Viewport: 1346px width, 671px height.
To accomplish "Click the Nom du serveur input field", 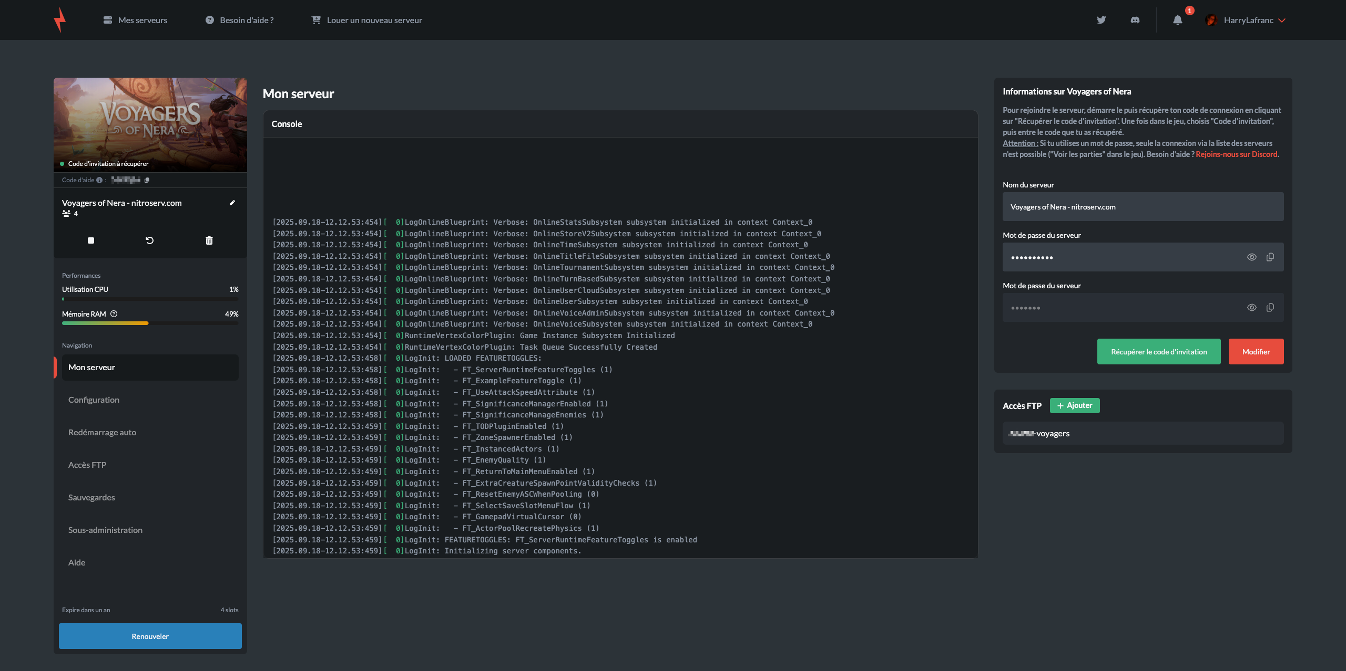I will point(1143,207).
